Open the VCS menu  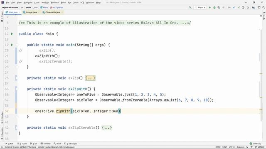click(82, 2)
